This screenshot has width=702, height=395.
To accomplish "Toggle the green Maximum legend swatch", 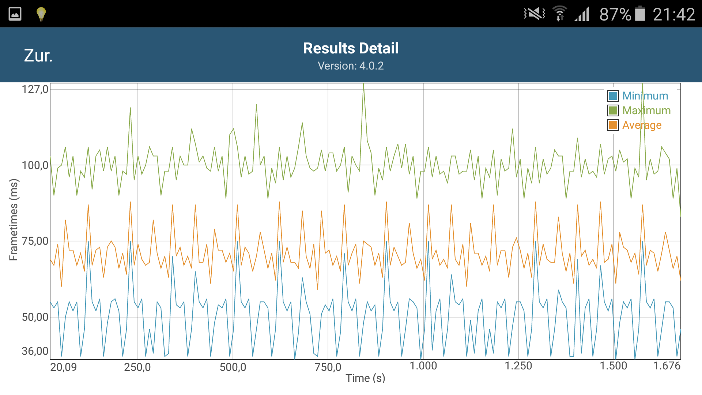I will [613, 110].
